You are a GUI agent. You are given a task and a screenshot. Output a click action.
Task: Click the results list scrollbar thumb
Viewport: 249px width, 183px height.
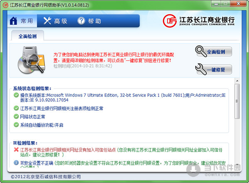pos(237,101)
